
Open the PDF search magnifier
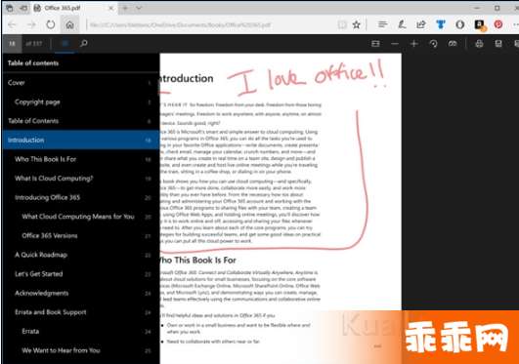point(84,43)
